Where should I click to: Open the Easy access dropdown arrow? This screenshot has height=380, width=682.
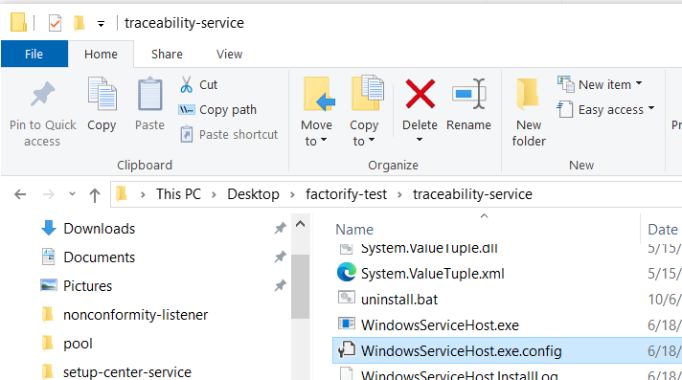click(x=651, y=108)
